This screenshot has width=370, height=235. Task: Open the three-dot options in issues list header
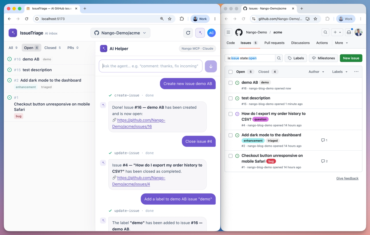click(x=356, y=72)
